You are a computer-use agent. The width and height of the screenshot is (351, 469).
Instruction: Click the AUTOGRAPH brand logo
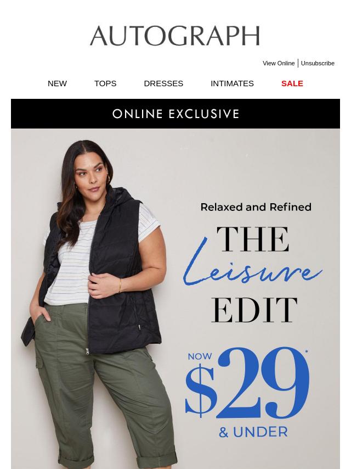click(175, 36)
